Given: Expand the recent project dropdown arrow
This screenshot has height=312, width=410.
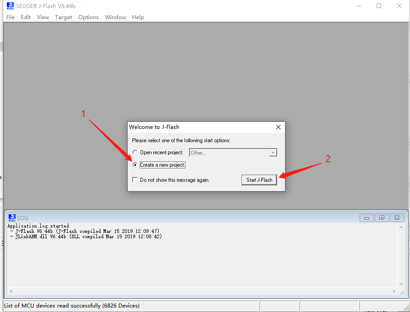Looking at the screenshot, I should [273, 152].
